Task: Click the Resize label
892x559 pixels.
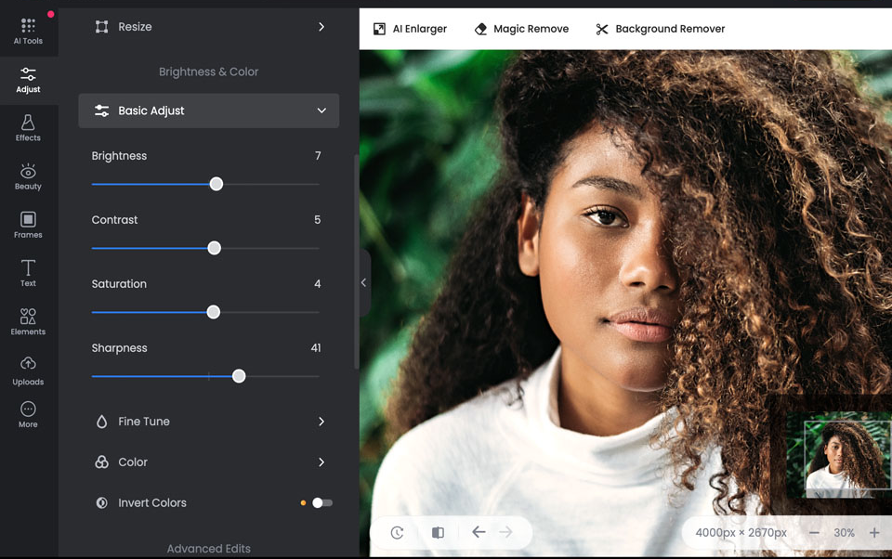Action: 135,27
